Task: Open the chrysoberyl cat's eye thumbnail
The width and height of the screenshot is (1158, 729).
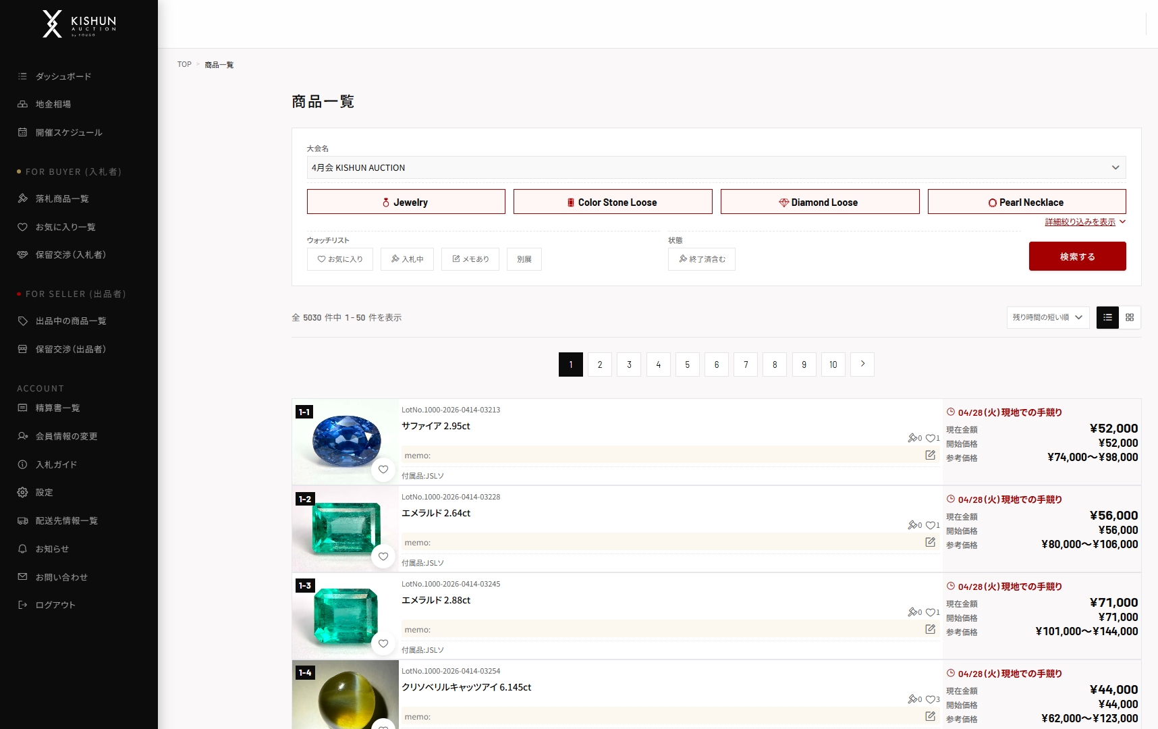Action: point(345,695)
